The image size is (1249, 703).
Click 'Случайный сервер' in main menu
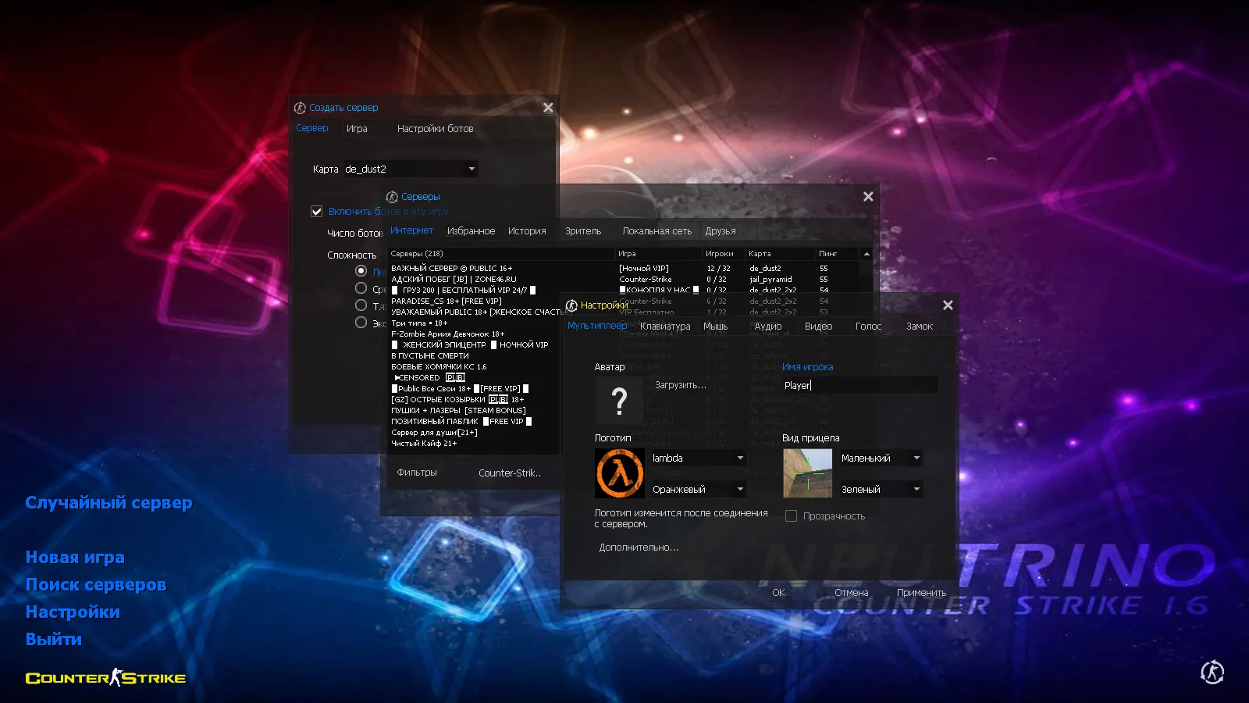coord(109,503)
